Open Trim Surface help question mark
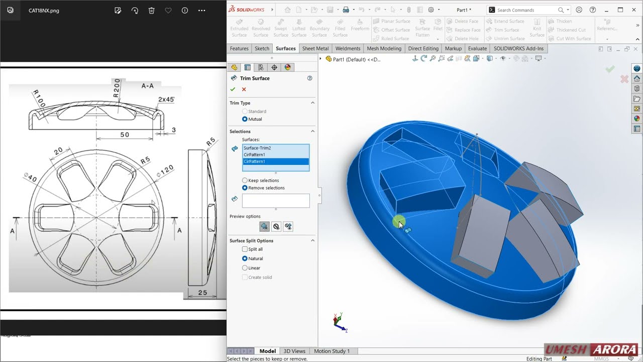643x362 pixels. click(309, 78)
